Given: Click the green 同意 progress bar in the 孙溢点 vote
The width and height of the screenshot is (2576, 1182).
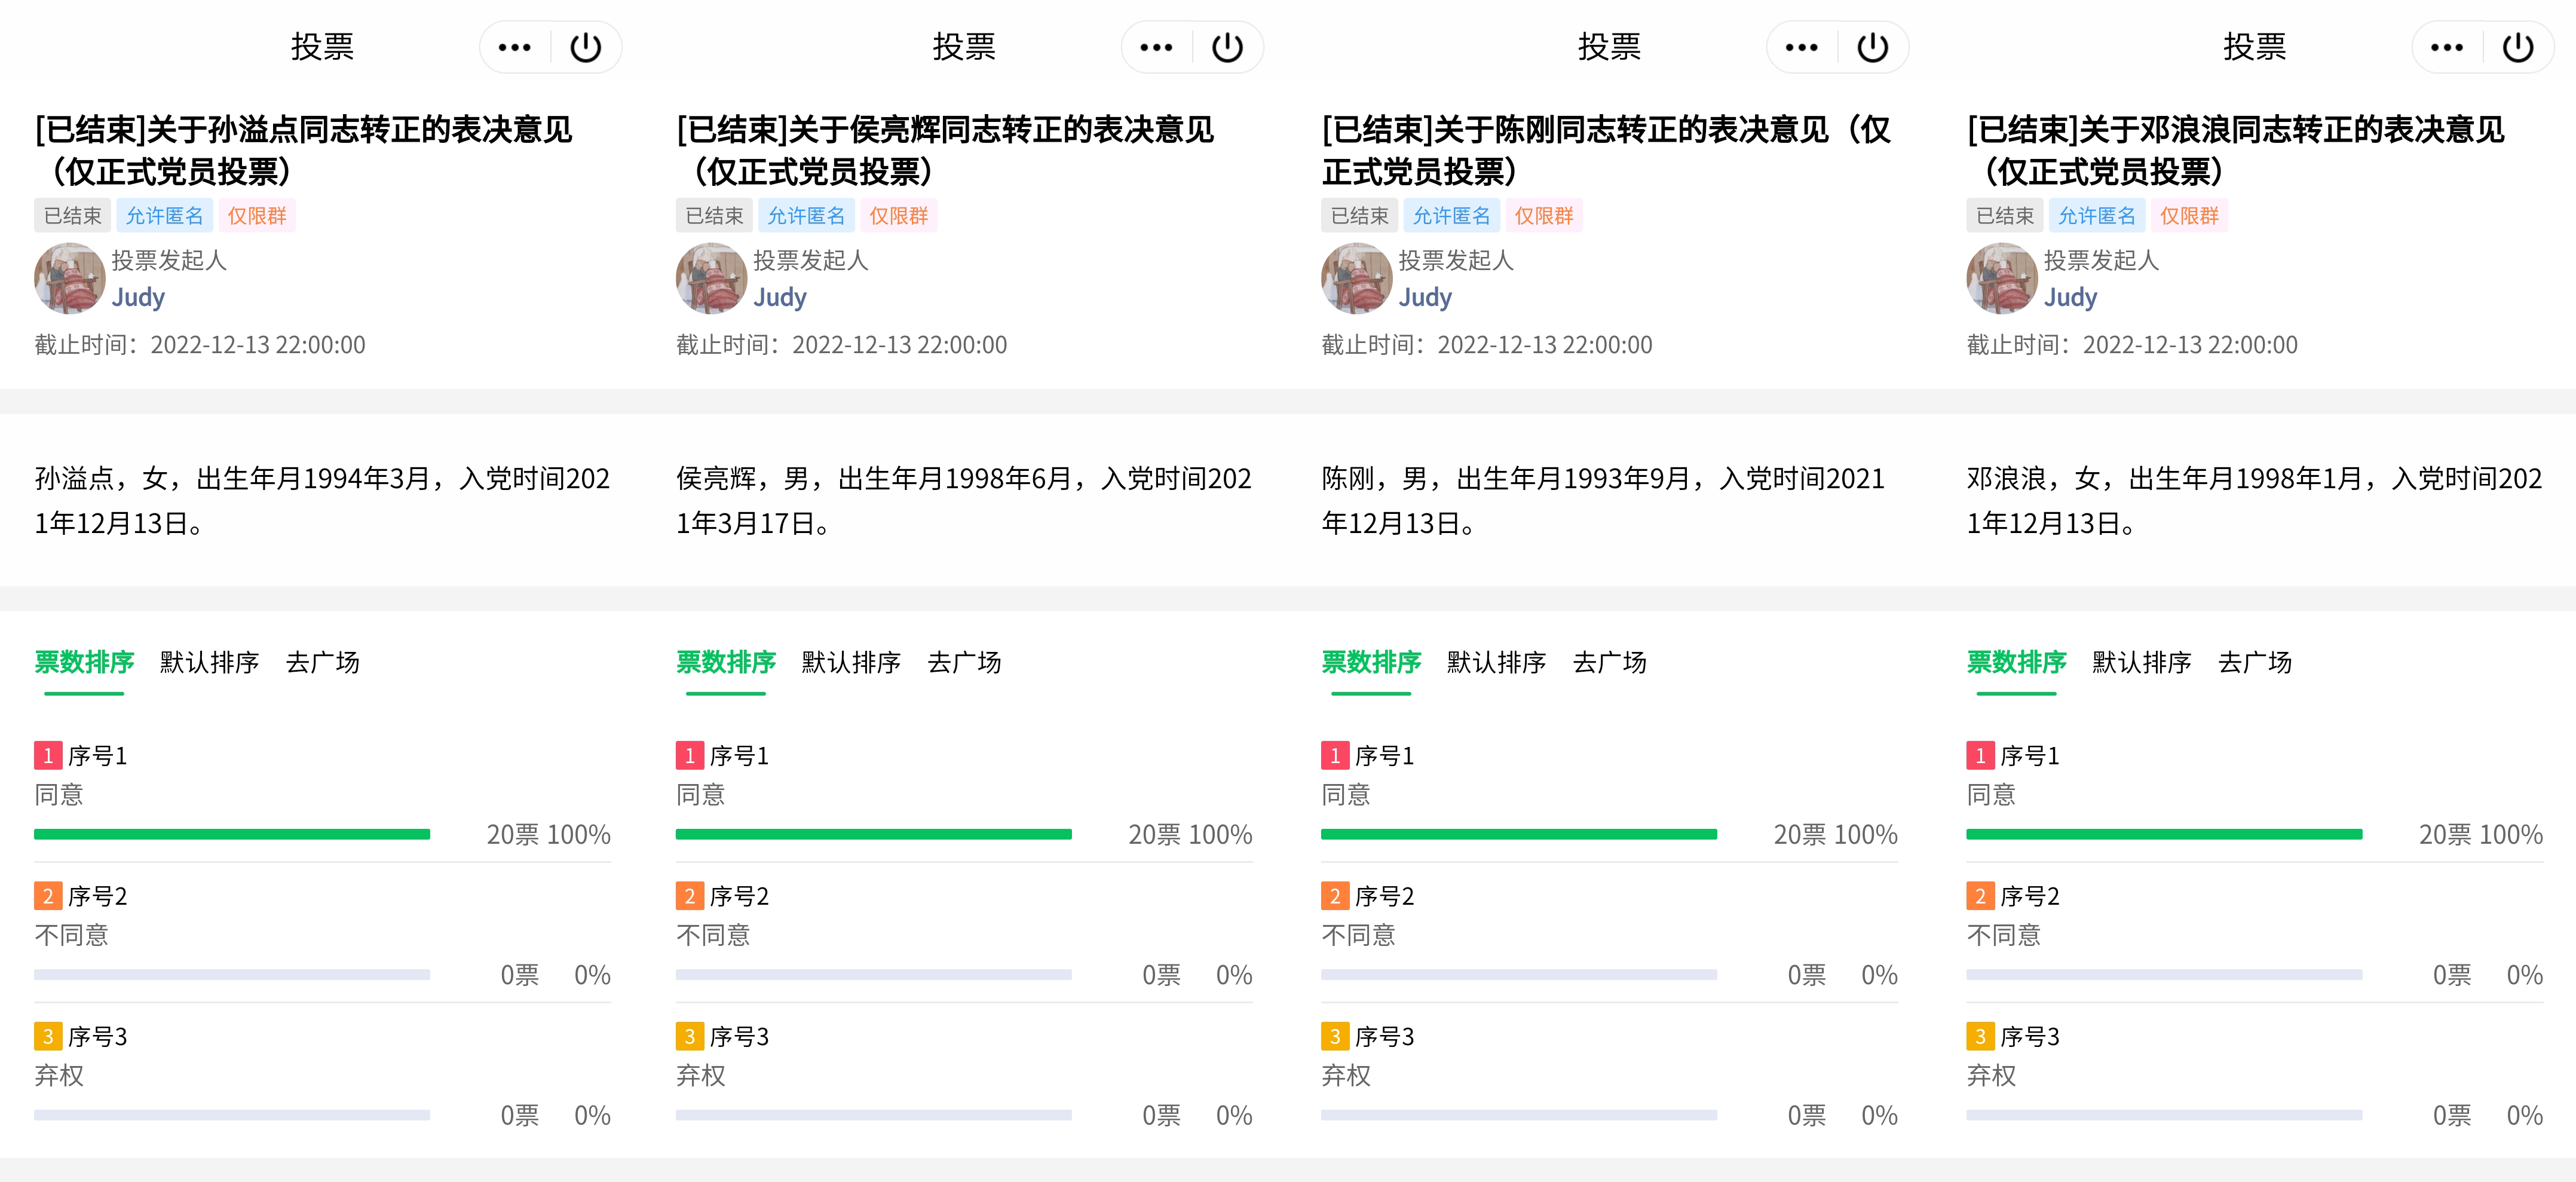Looking at the screenshot, I should click(232, 834).
